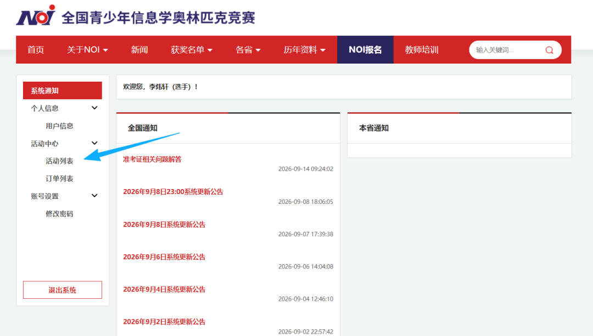Open the 2026年9月4日系统更新公告 notice
The height and width of the screenshot is (336, 593).
(164, 289)
